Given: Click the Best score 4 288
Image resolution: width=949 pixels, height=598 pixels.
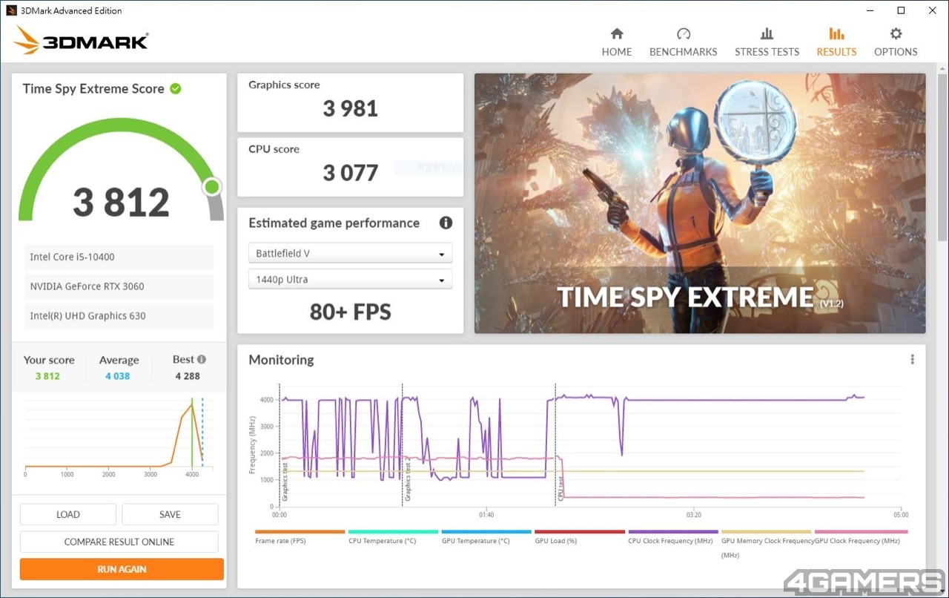Looking at the screenshot, I should 188,376.
